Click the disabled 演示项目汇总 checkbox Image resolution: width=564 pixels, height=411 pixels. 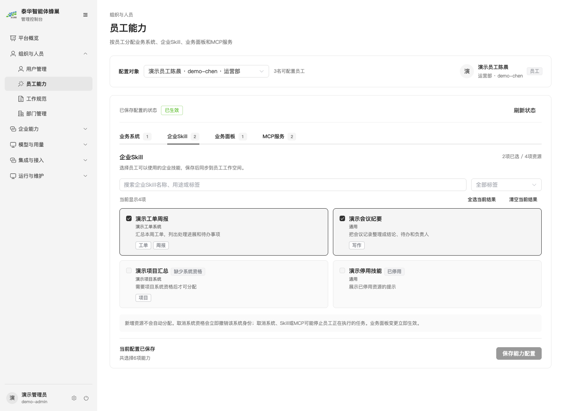coord(129,270)
